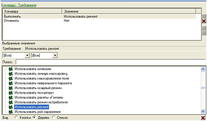207x121 pixels.
Task: Click the icon beside Использовать иллюзию
Action: pos(11,69)
